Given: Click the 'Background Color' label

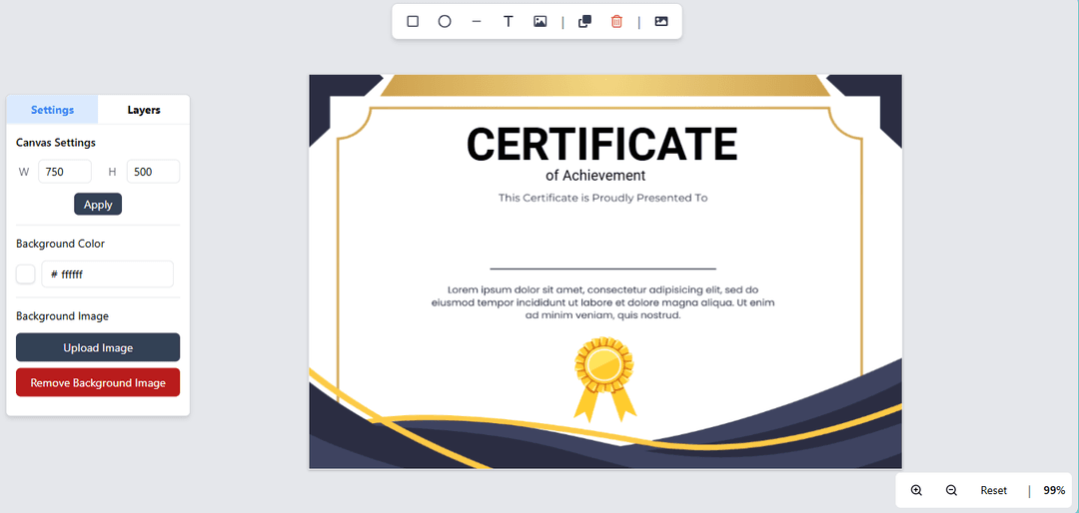Looking at the screenshot, I should click(x=61, y=244).
